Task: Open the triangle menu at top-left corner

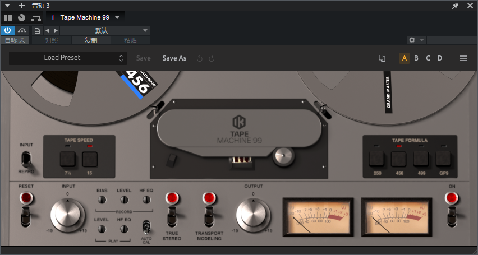Action: coord(7,6)
